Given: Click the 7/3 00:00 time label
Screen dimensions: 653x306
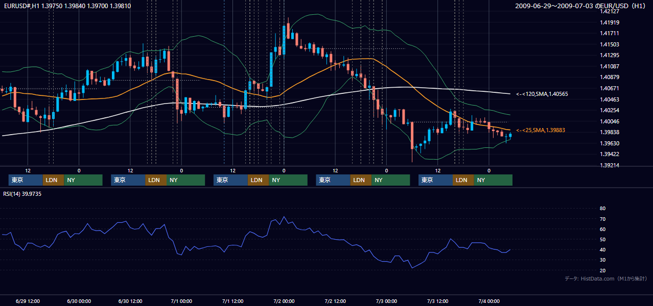Looking at the screenshot, I should pos(386,301).
